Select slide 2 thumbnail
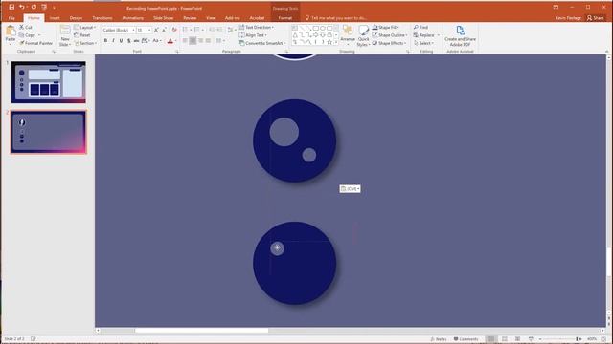Viewport: 613px width, 344px height. click(49, 132)
